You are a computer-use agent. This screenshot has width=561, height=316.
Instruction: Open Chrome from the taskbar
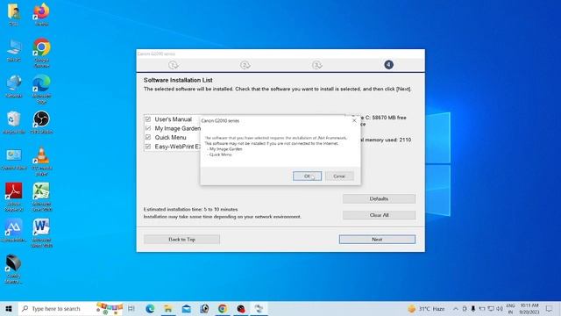pyautogui.click(x=223, y=308)
